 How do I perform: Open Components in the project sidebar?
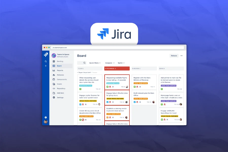62,79
